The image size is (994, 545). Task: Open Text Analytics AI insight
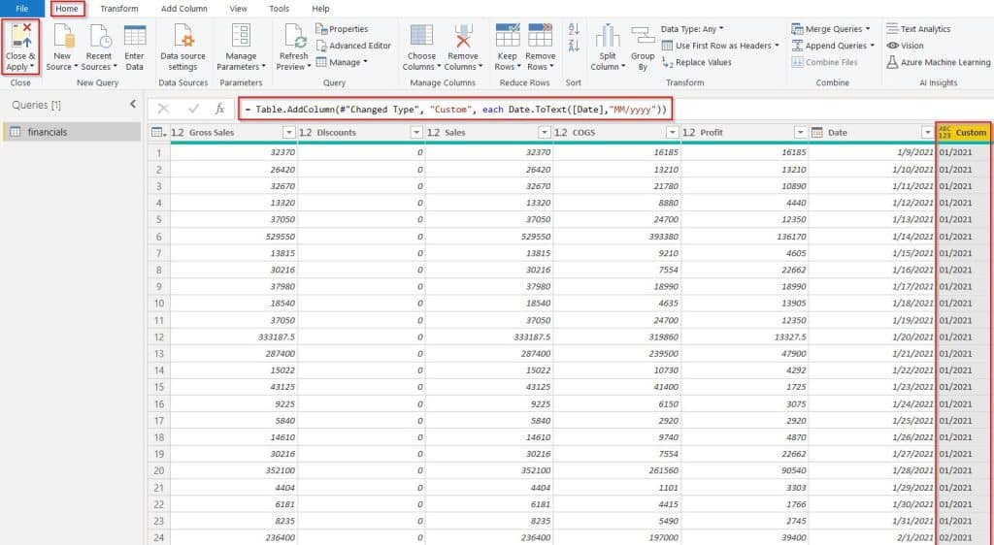(x=918, y=29)
